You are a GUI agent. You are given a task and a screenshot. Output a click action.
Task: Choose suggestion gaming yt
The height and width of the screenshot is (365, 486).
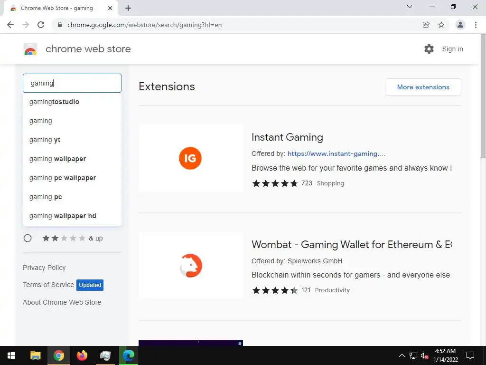point(72,140)
